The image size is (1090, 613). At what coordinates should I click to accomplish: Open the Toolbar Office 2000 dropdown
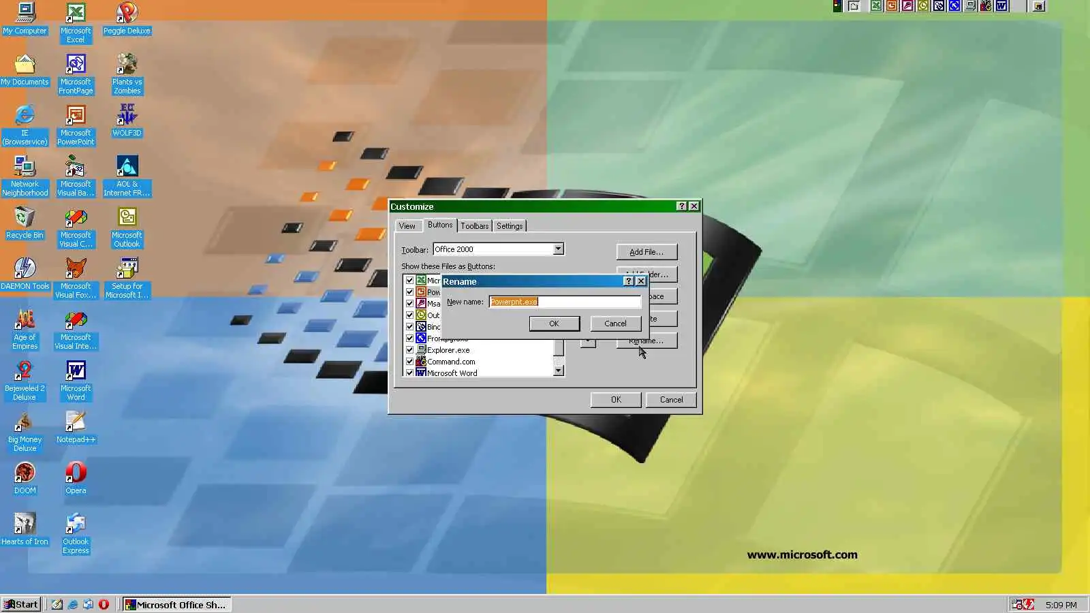pos(558,249)
